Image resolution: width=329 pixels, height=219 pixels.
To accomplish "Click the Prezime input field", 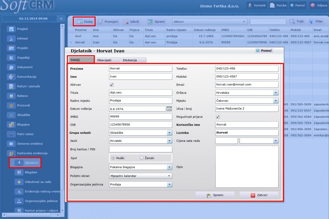I will click(x=141, y=69).
